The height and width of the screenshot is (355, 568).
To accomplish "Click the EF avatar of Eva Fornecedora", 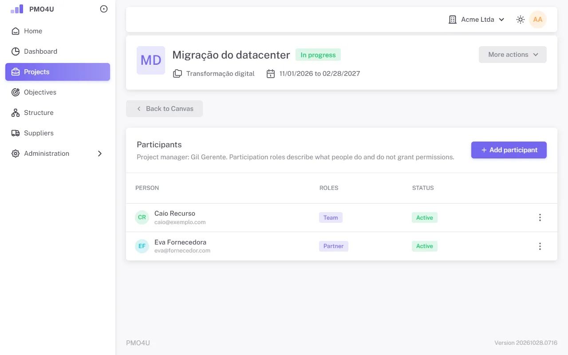I will (142, 246).
